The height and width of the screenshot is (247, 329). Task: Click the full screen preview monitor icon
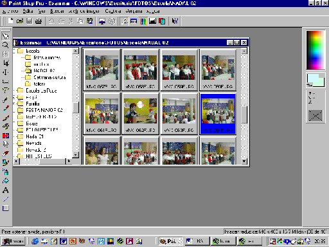pyautogui.click(x=102, y=21)
